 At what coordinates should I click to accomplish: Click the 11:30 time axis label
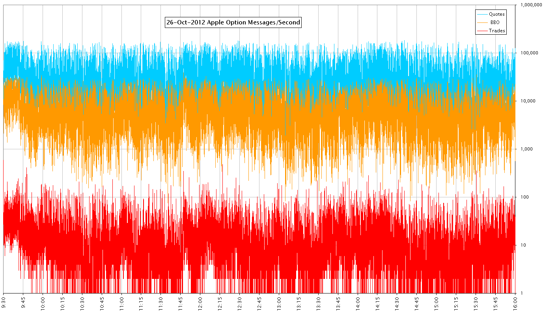[161, 303]
